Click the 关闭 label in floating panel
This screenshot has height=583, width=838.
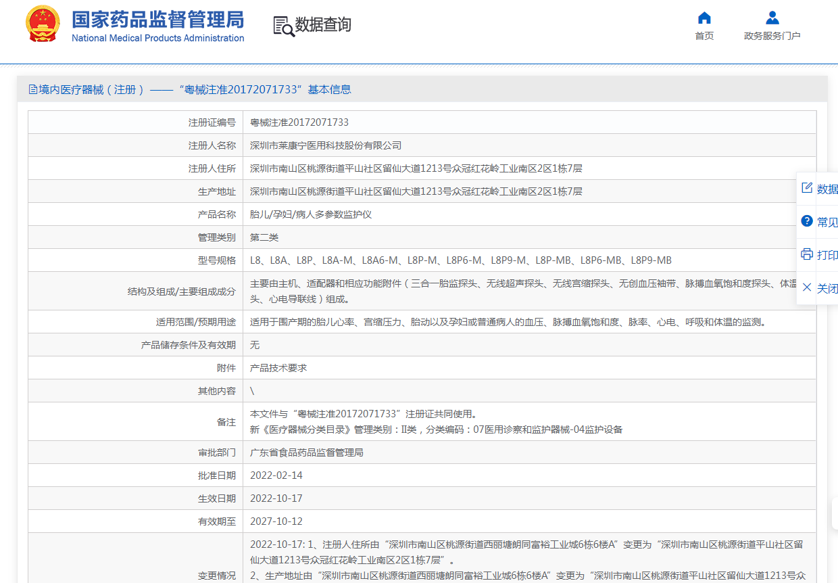[827, 288]
